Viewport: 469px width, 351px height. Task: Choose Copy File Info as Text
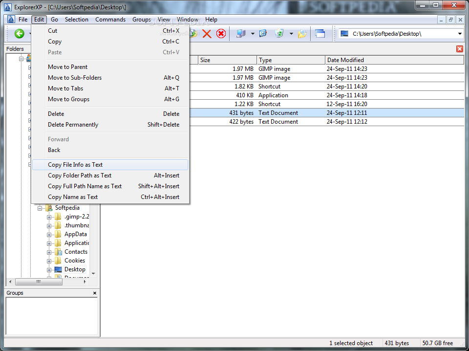(110, 165)
